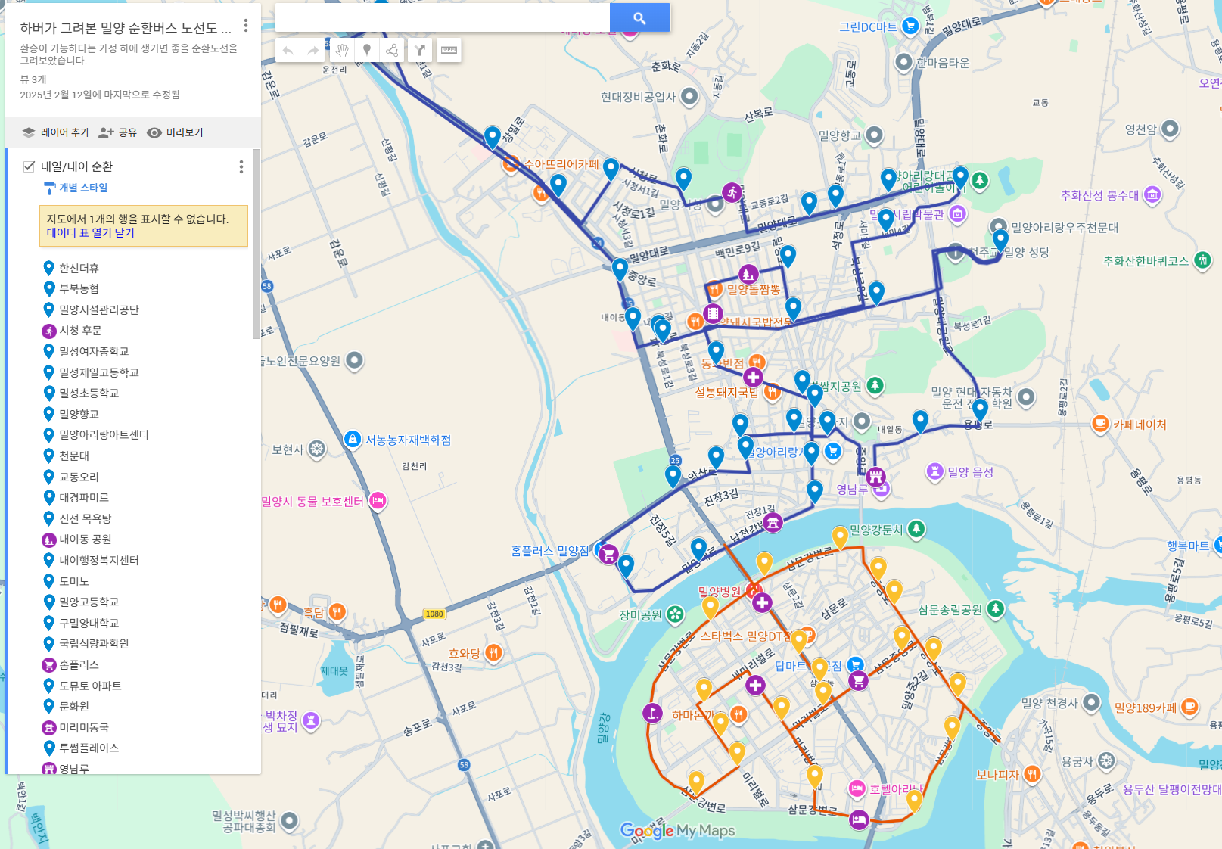
Task: Dismiss the warning with 닫기 link
Action: (124, 233)
